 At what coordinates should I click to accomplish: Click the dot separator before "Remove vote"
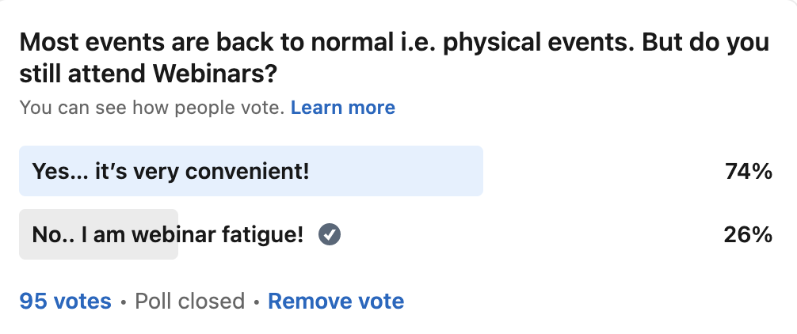click(x=256, y=302)
